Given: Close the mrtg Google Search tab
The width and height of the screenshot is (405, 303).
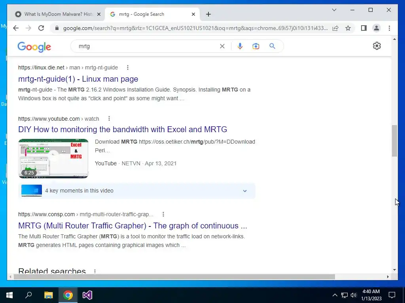Looking at the screenshot, I should tap(193, 15).
